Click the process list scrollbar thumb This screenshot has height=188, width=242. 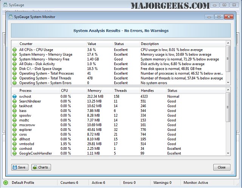pos(228,107)
